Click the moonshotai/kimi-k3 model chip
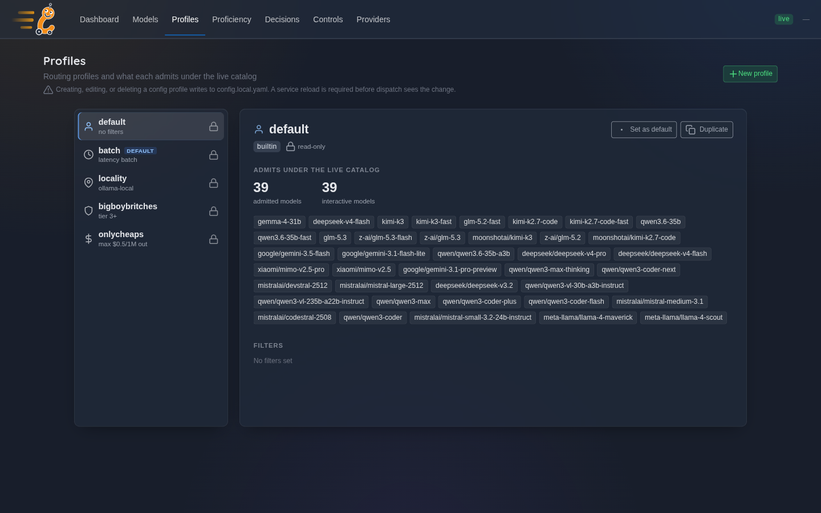 click(x=502, y=238)
